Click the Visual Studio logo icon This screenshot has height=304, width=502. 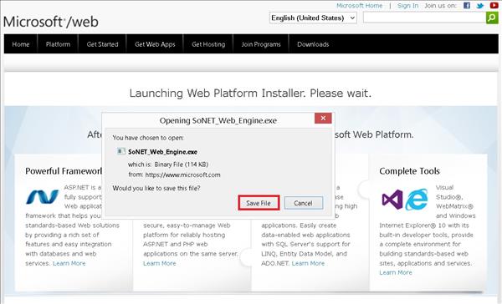392,200
